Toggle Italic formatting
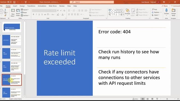 (36, 14)
